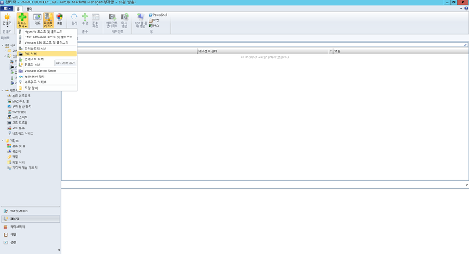Select 분류 및 풀 in the tree
This screenshot has width=469, height=254.
coord(17,146)
